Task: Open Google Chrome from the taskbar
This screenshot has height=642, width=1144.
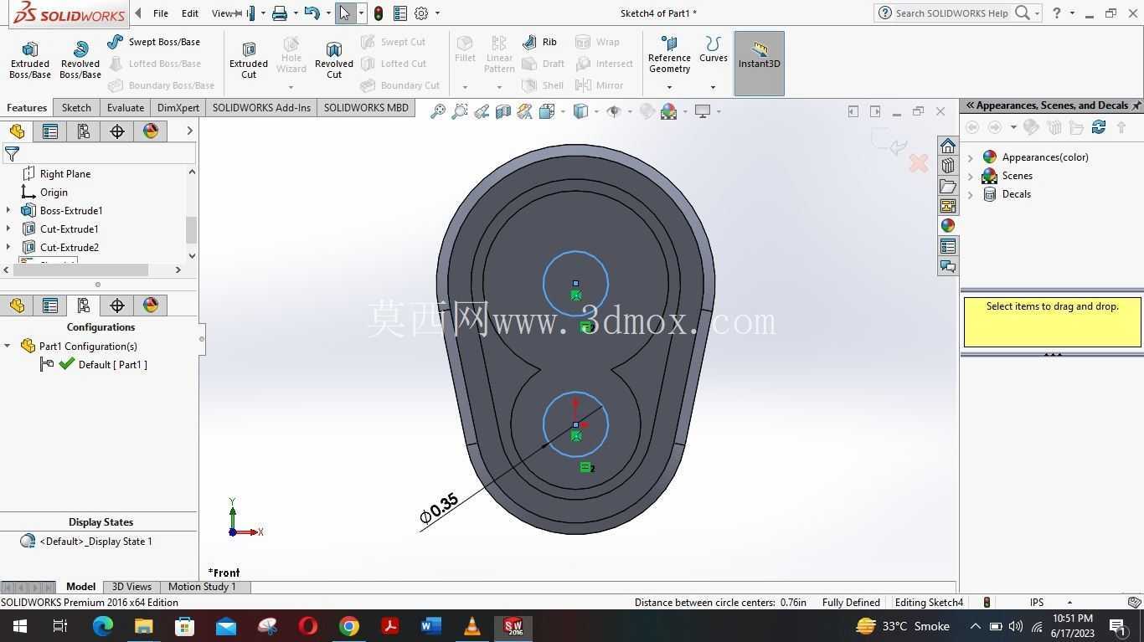Action: 349,626
